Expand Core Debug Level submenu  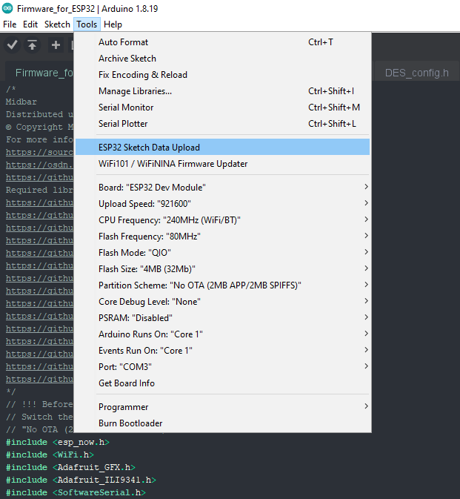[222, 301]
